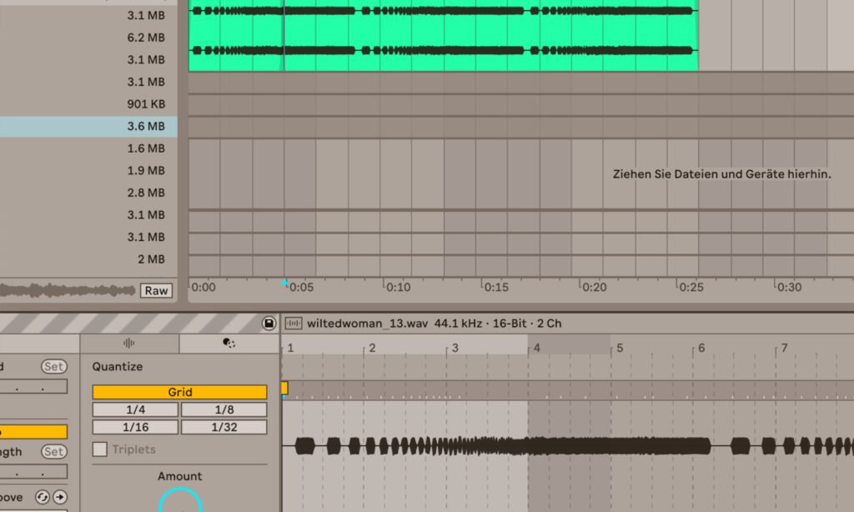Open the audio waveform tab icon
Screen dimensions: 854x512
coord(129,344)
